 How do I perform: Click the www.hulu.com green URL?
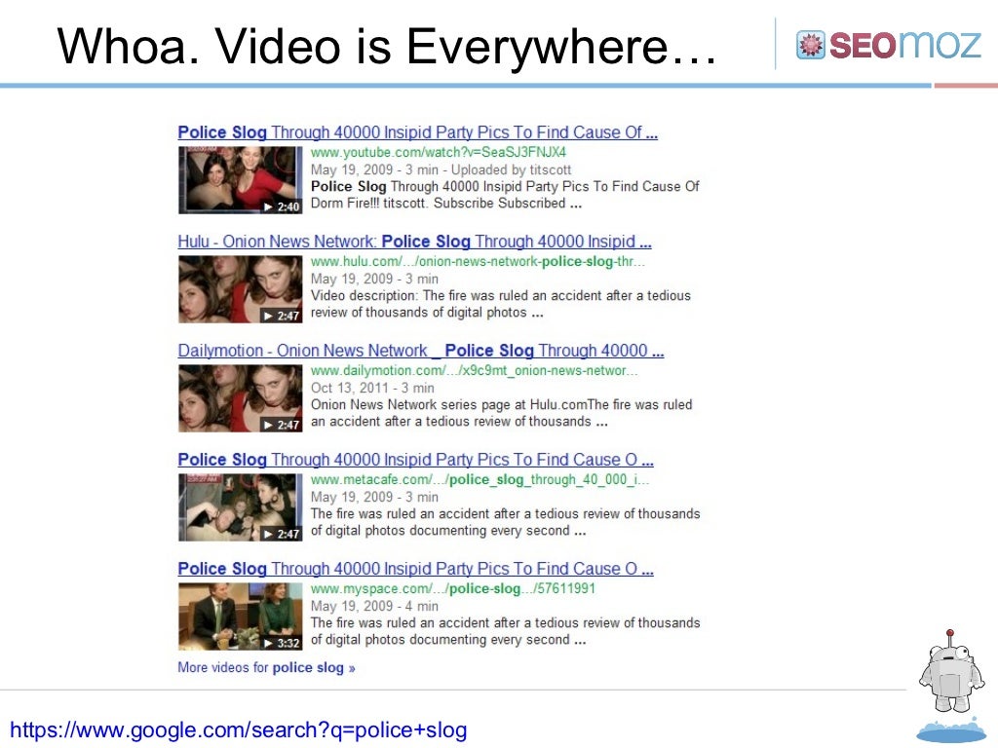[478, 261]
